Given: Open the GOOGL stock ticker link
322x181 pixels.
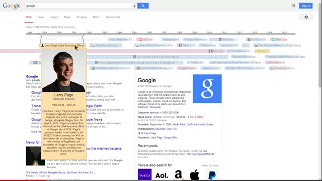Looking at the screenshot, I should point(157,117).
